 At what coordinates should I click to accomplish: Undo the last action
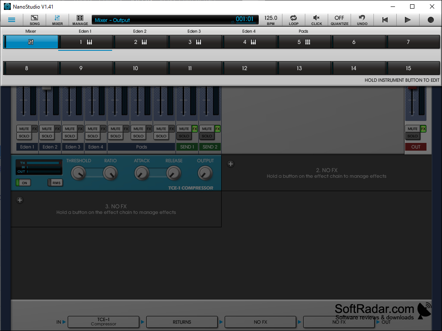point(362,20)
